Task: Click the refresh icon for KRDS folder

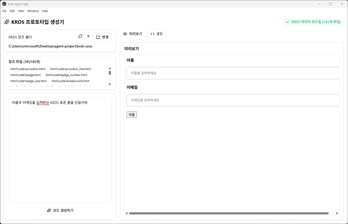Action: coord(80,36)
